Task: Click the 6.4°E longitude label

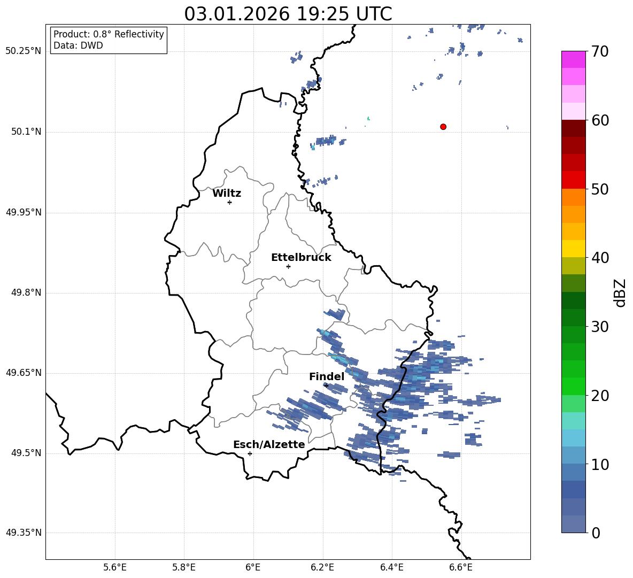Action: pyautogui.click(x=391, y=567)
